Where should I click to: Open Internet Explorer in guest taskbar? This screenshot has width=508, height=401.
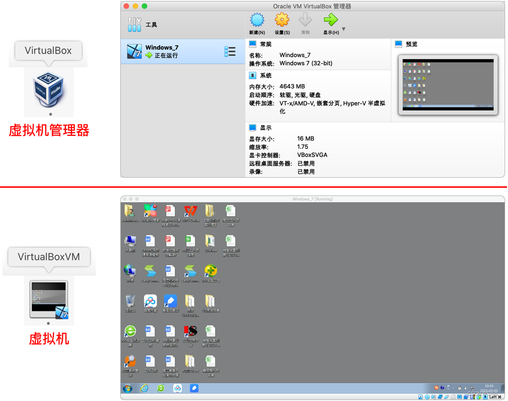tap(144, 388)
